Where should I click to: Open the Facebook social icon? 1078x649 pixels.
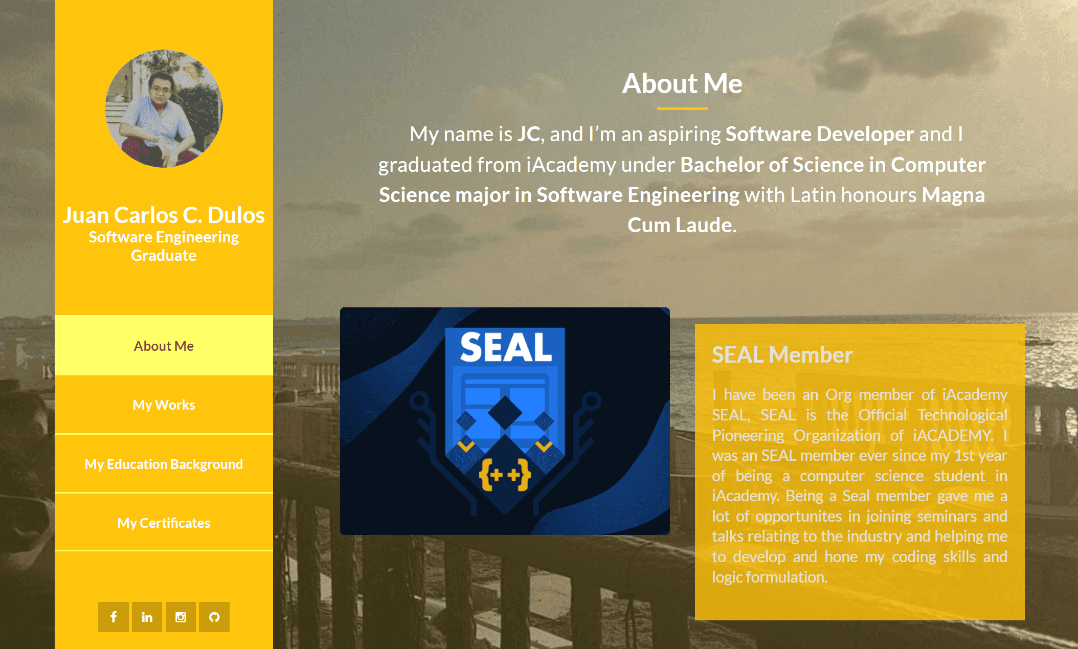coord(114,617)
